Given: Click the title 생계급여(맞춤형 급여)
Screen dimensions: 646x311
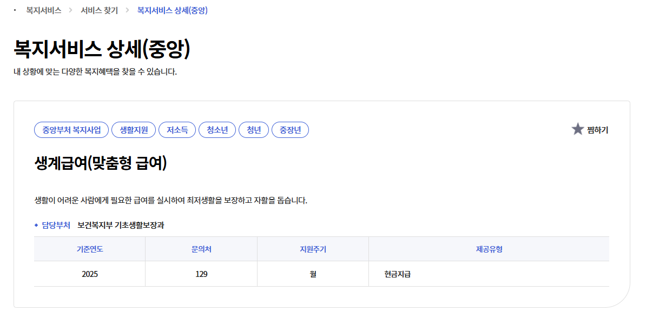Looking at the screenshot, I should pos(101,164).
